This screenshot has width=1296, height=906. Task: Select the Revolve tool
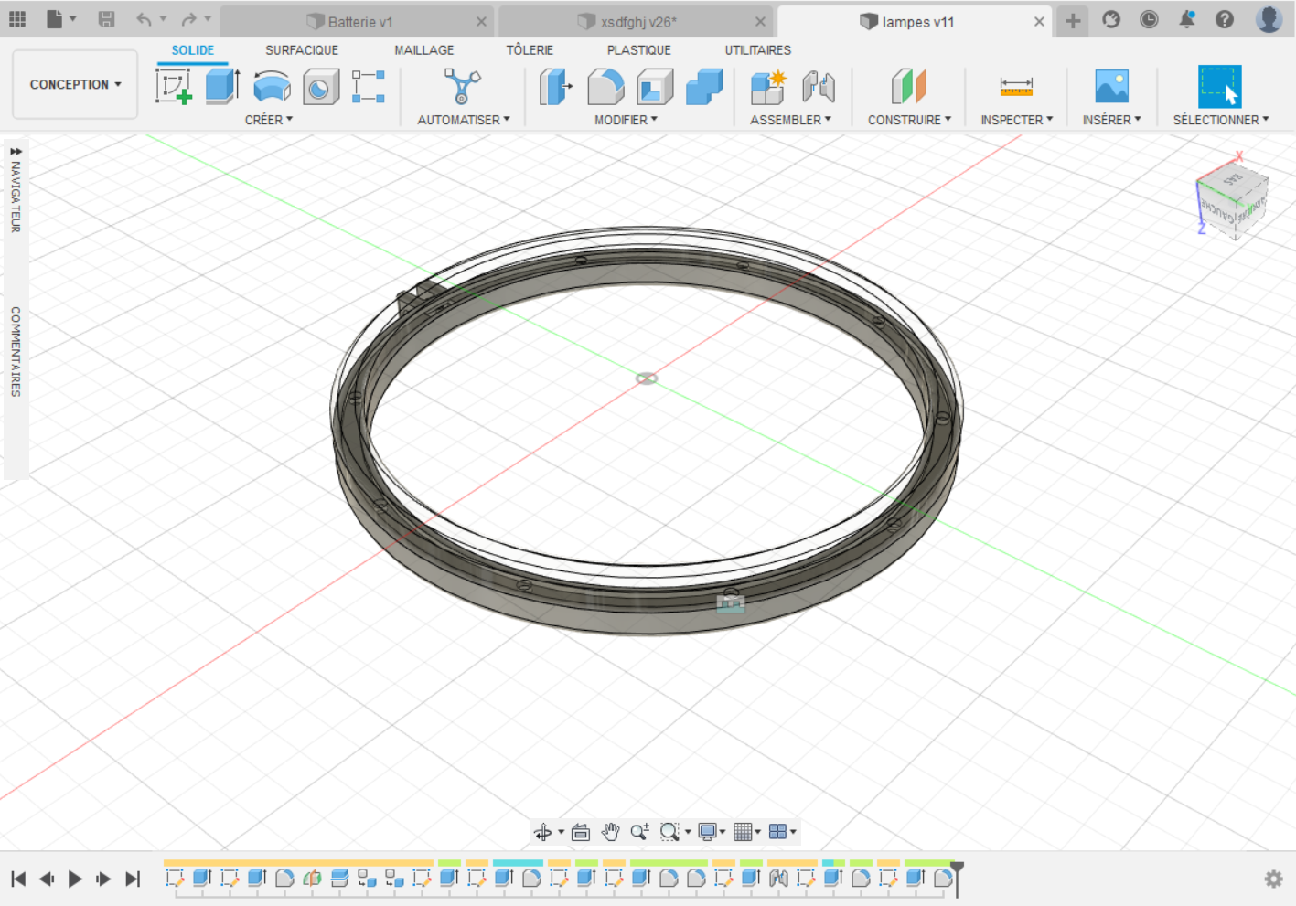[x=272, y=87]
